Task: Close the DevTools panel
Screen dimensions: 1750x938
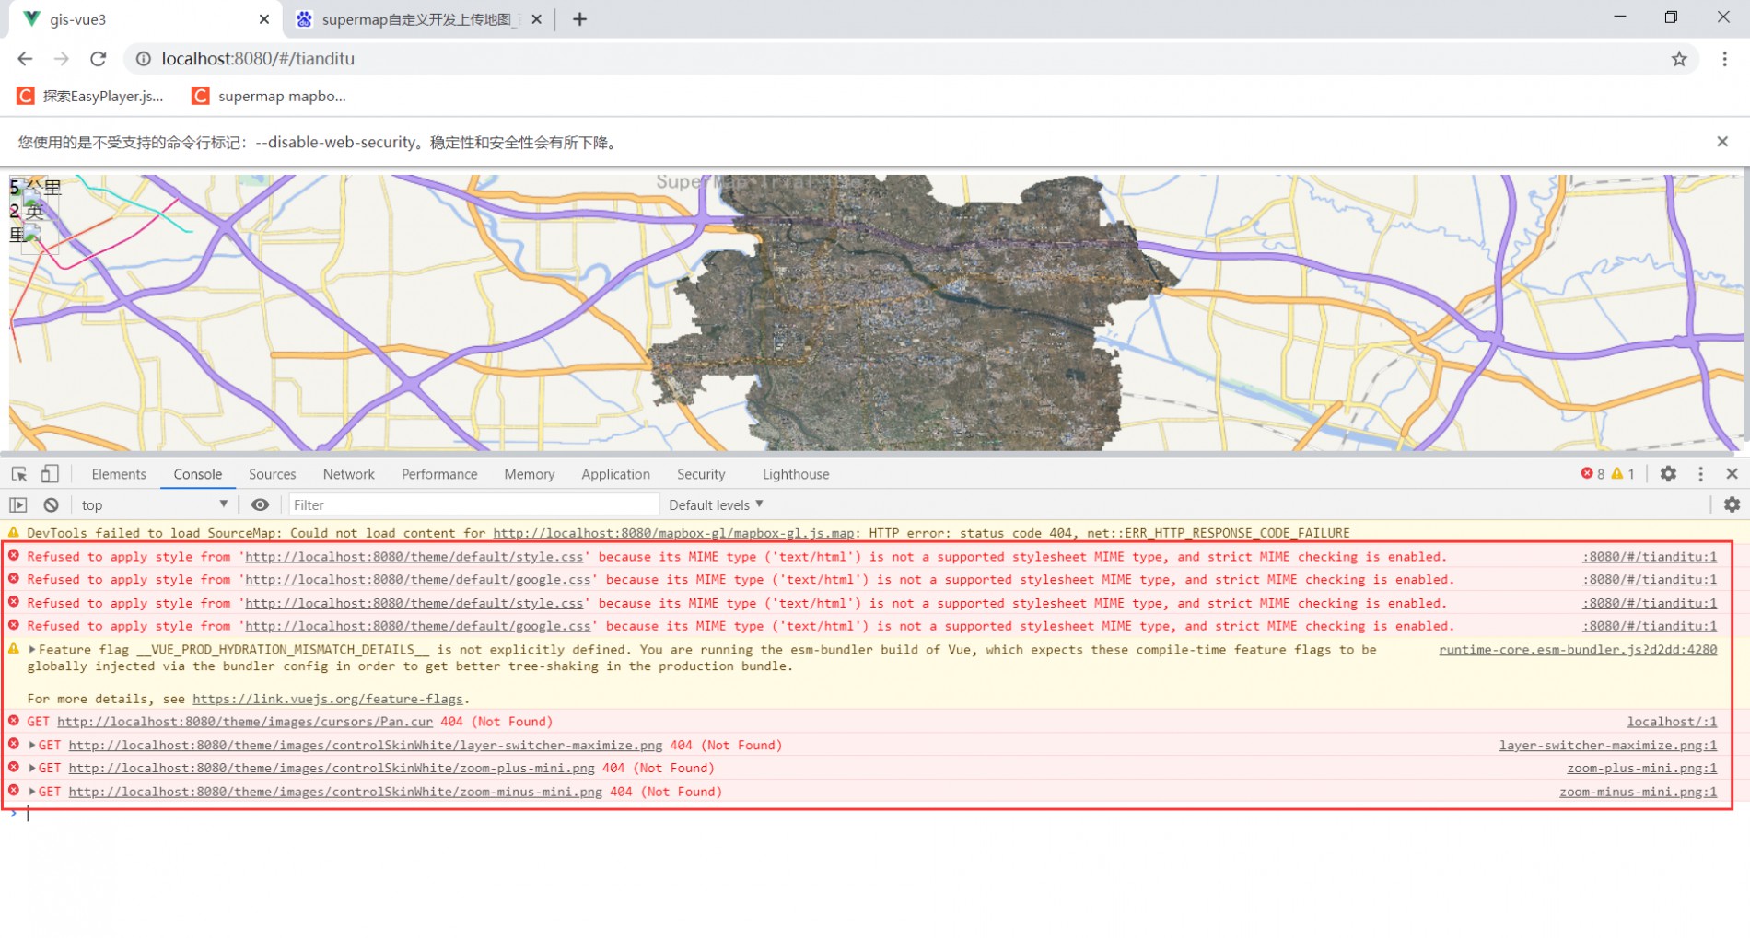Action: tap(1732, 474)
